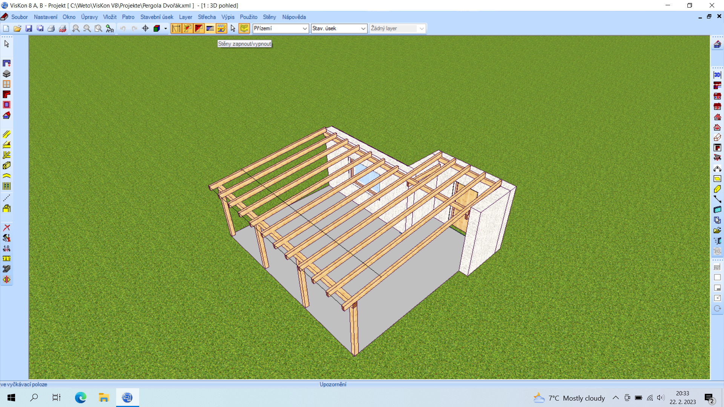Click the crosshair center view icon
724x407 pixels.
pyautogui.click(x=146, y=28)
